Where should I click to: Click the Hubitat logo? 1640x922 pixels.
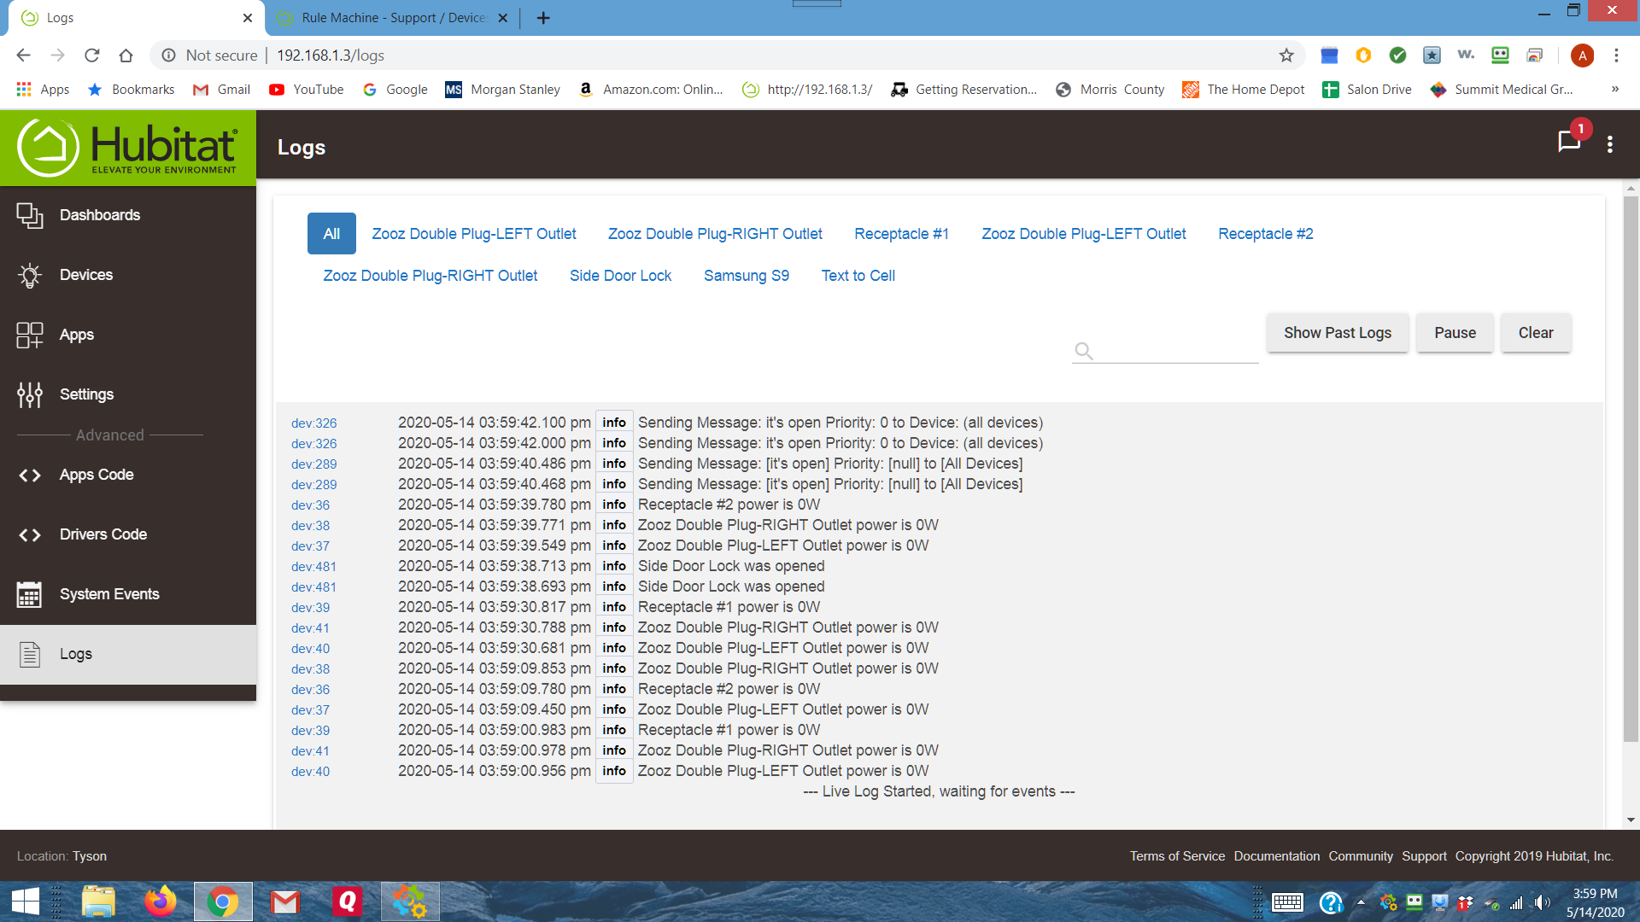coord(128,148)
